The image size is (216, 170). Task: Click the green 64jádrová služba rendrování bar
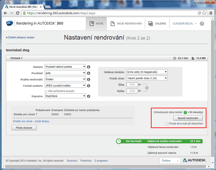click(x=160, y=141)
